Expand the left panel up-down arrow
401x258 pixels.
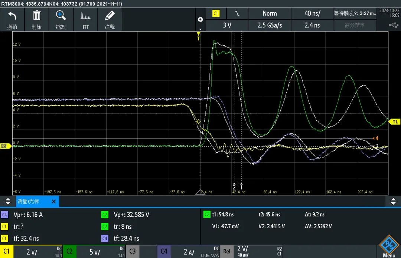click(x=8, y=202)
